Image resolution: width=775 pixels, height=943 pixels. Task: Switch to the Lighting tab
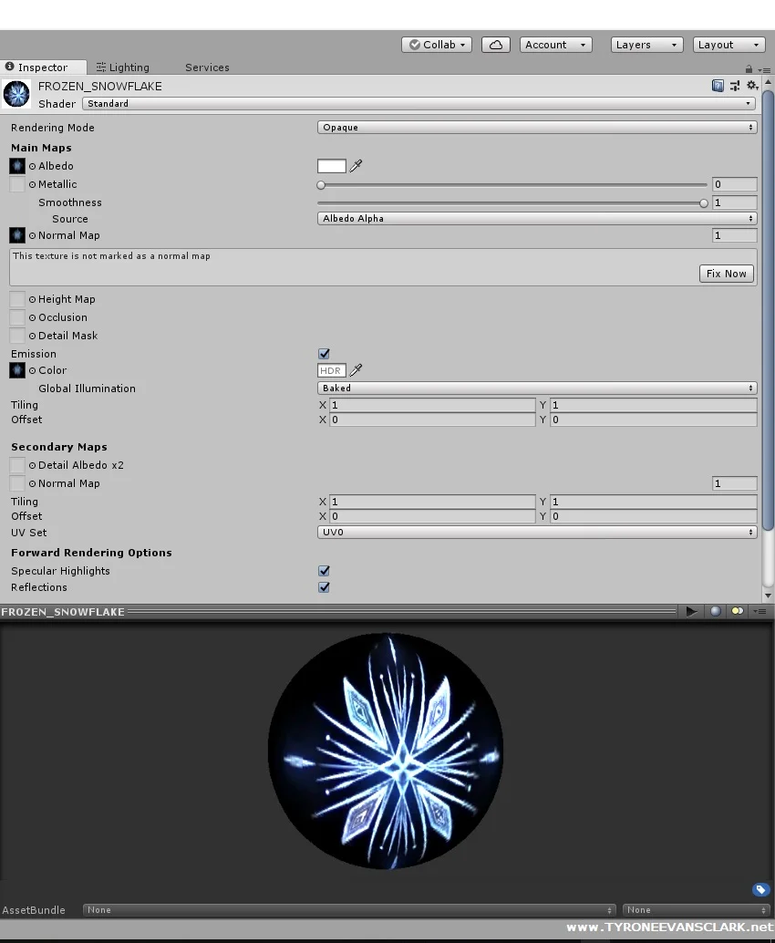point(123,67)
